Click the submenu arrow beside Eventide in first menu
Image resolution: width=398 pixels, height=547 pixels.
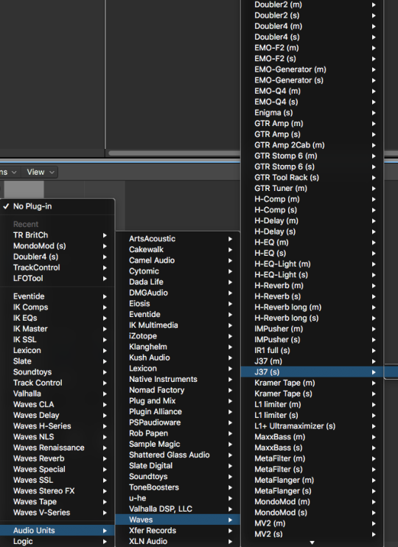[x=105, y=296]
